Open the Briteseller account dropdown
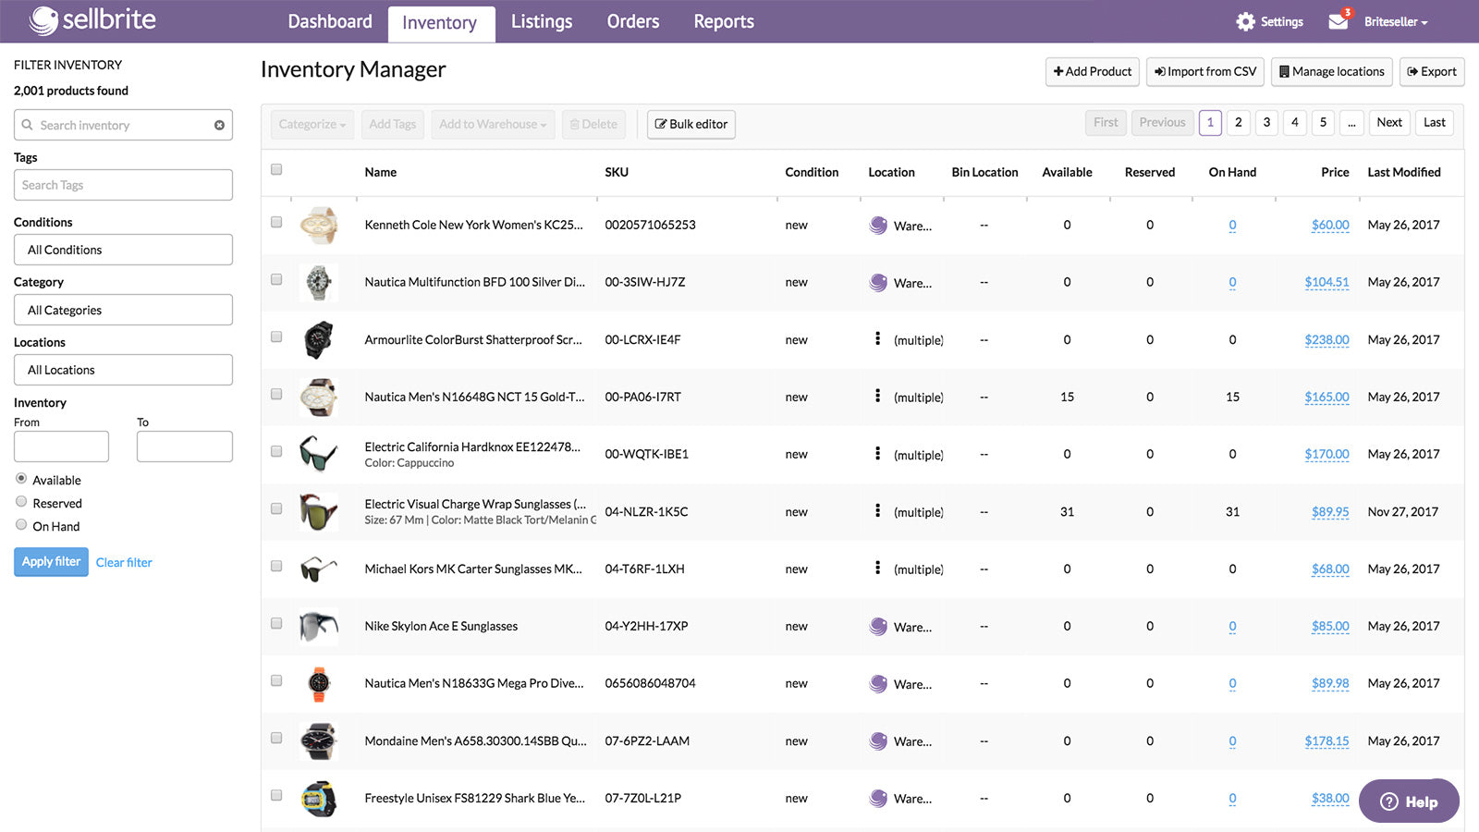This screenshot has width=1479, height=832. click(x=1394, y=21)
